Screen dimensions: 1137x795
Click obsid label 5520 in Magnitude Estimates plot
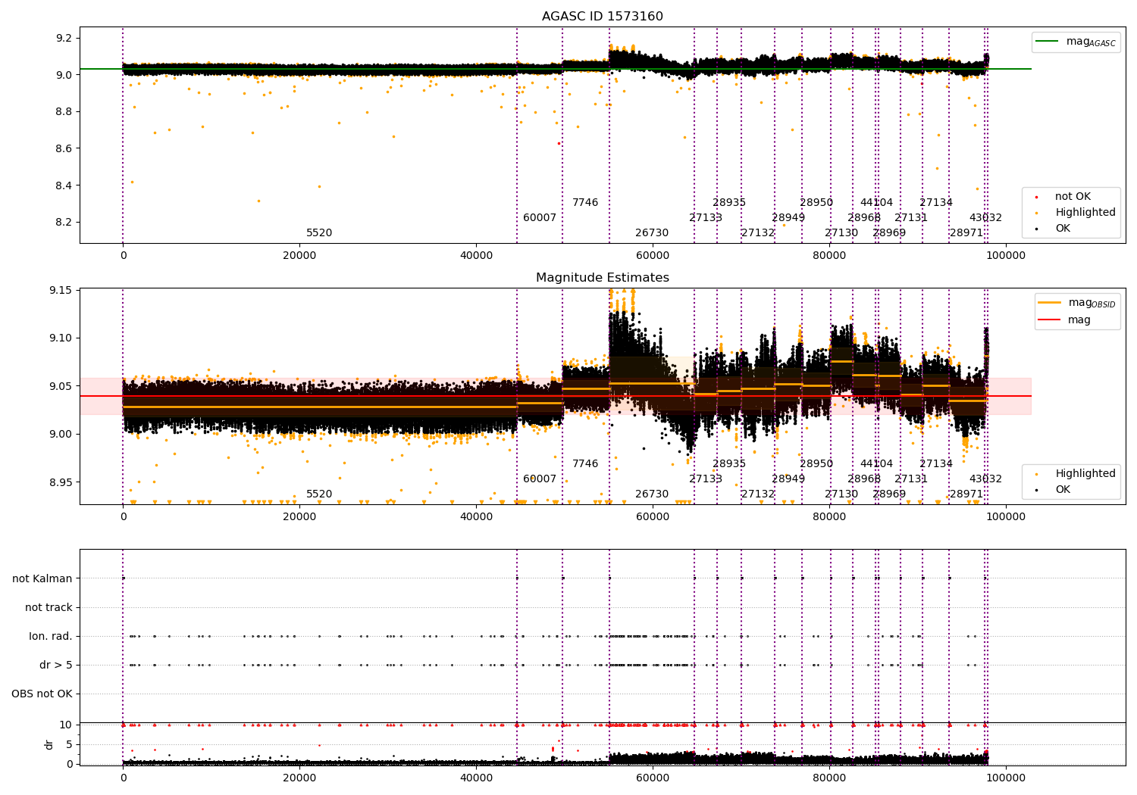coord(319,494)
